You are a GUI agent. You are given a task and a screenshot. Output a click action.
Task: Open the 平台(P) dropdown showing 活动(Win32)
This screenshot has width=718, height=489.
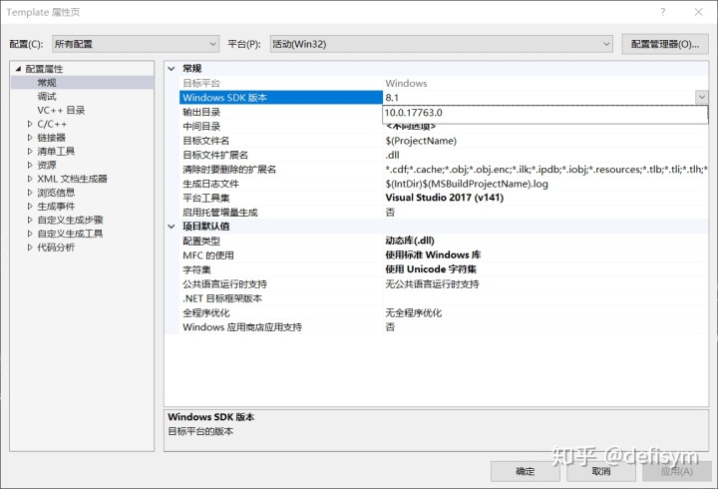coord(441,44)
